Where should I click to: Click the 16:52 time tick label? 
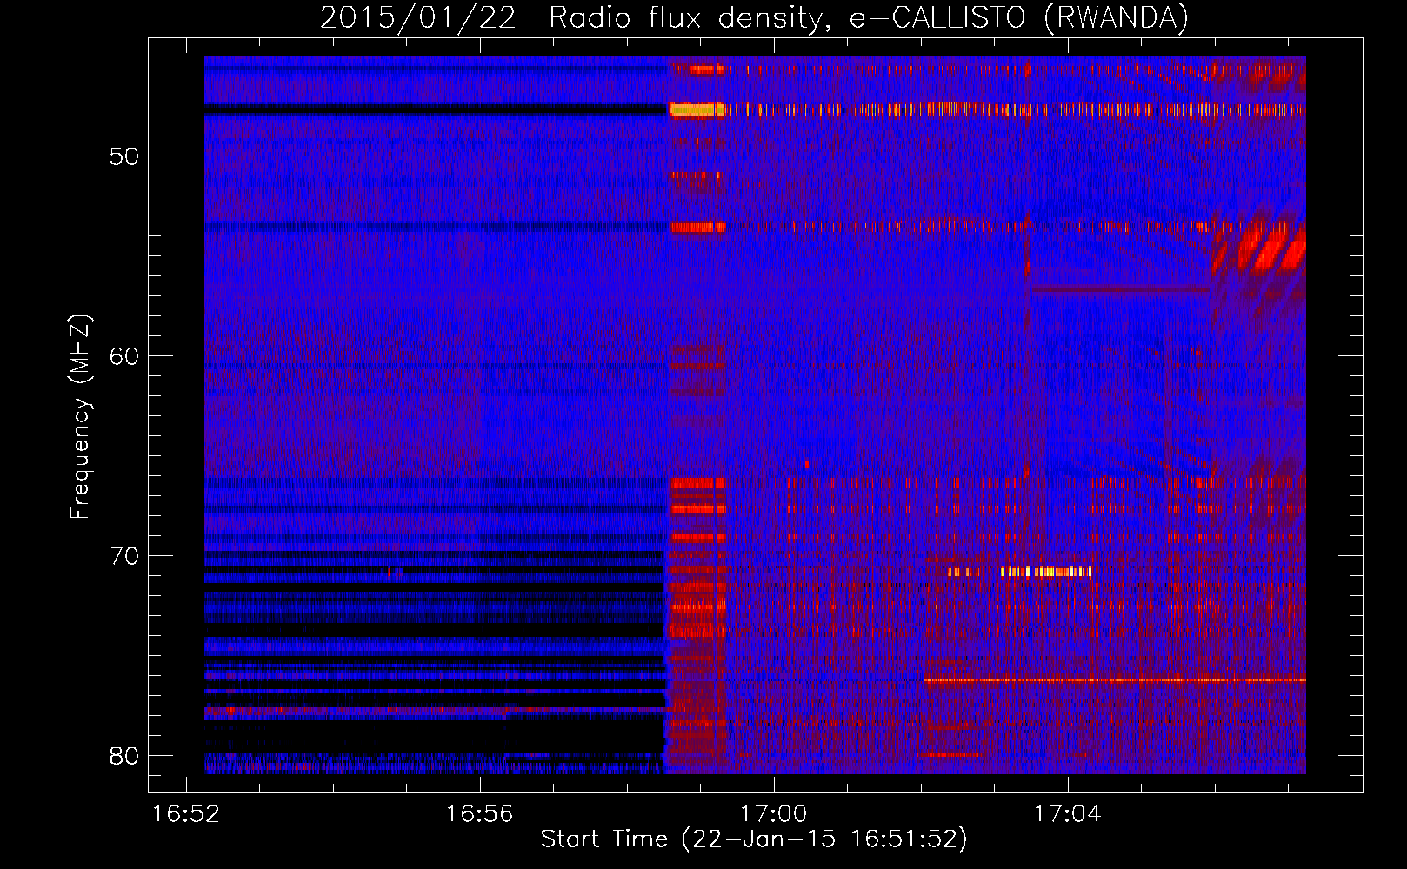[x=186, y=814]
